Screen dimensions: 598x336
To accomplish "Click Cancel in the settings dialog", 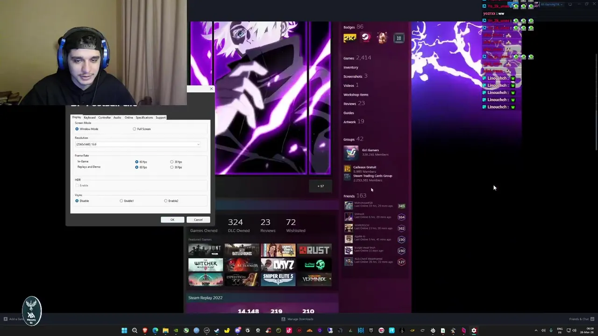I will click(198, 220).
